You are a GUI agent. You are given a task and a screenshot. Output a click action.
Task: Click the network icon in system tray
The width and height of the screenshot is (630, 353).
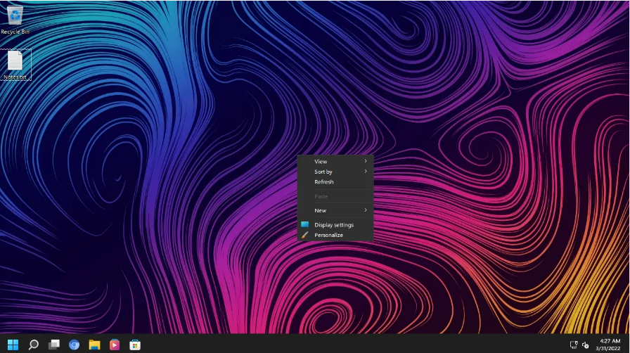[574, 345]
